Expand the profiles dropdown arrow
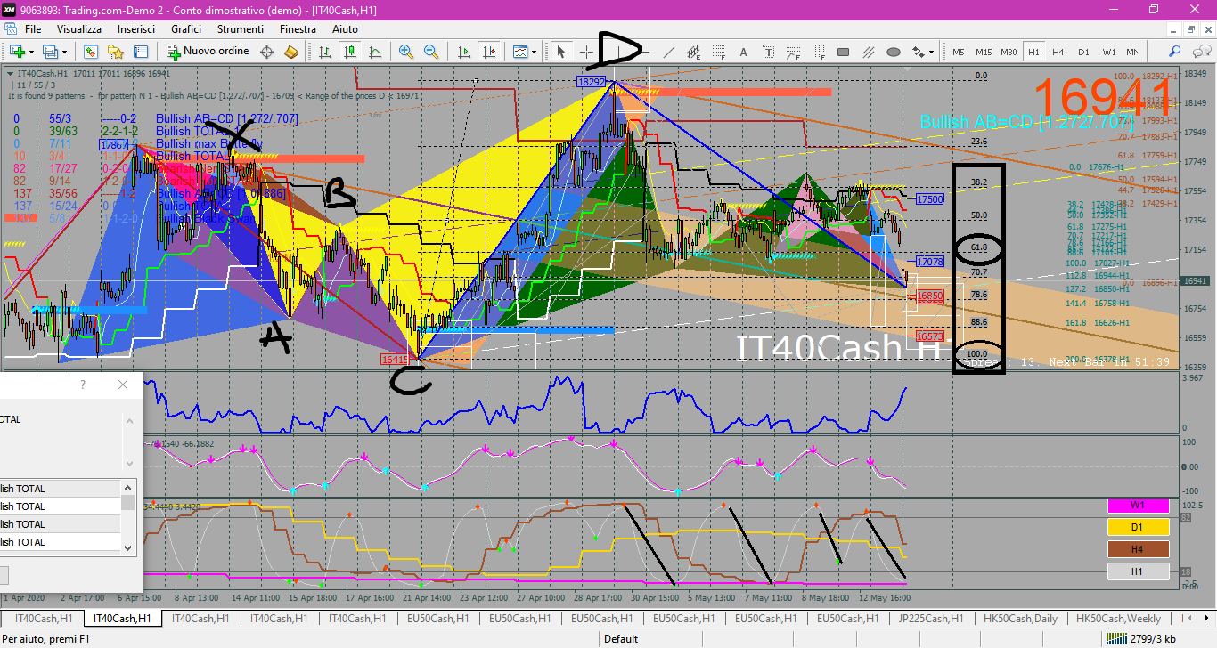 64,52
